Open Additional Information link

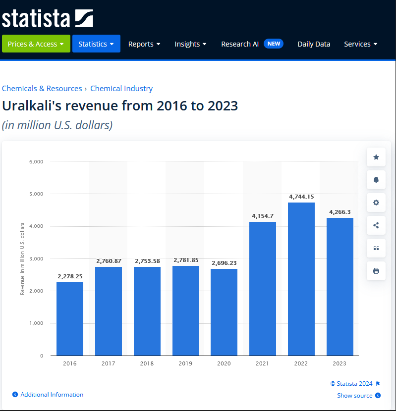[52, 395]
